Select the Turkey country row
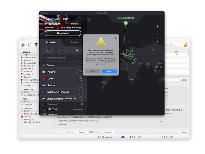 [x=63, y=78]
